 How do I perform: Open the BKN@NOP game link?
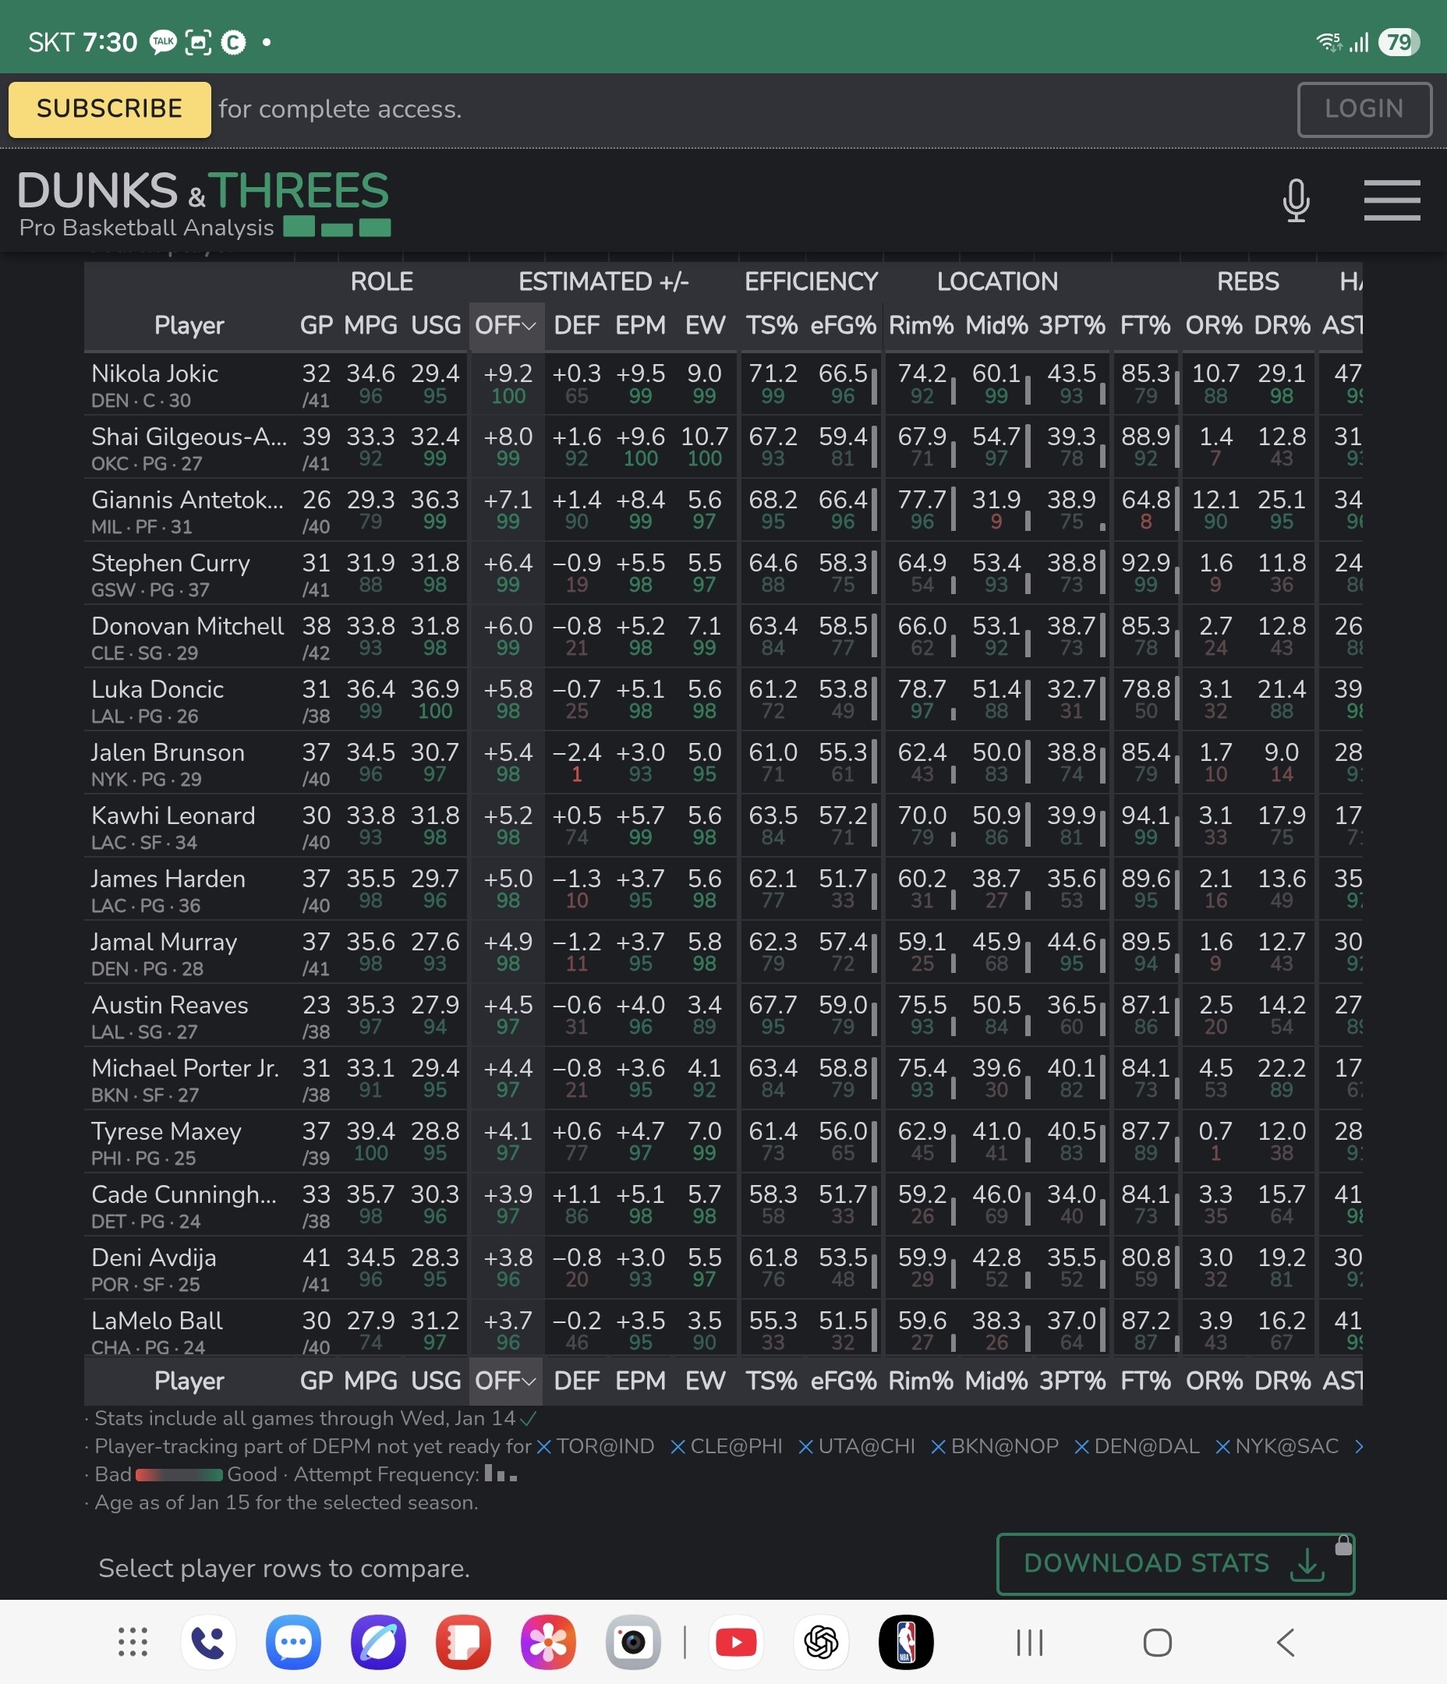[x=1005, y=1447]
